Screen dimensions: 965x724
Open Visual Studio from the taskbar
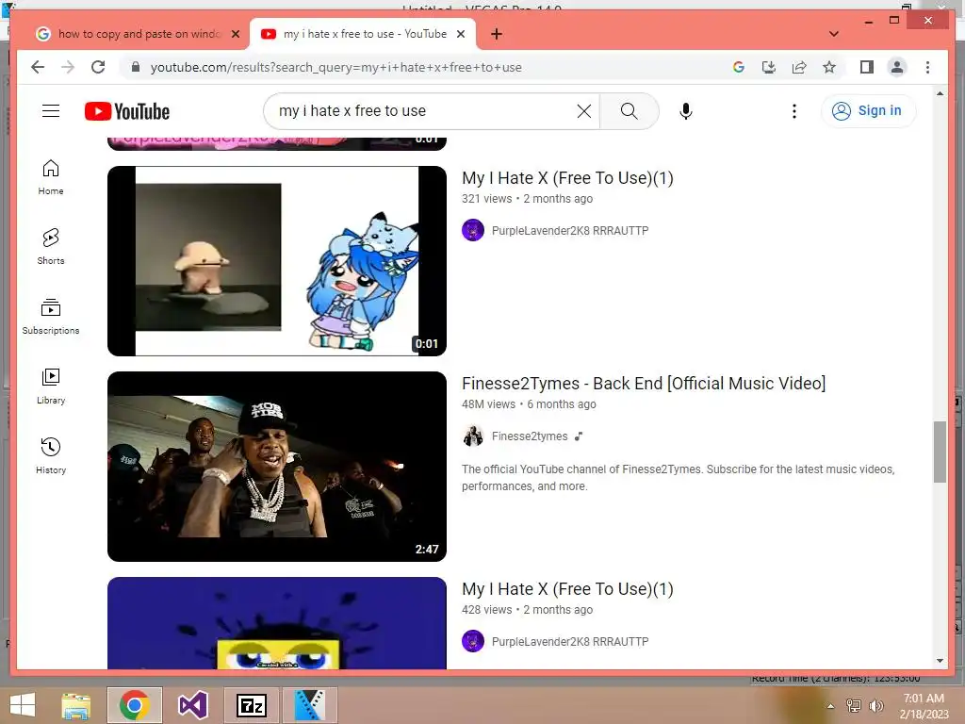coord(193,705)
